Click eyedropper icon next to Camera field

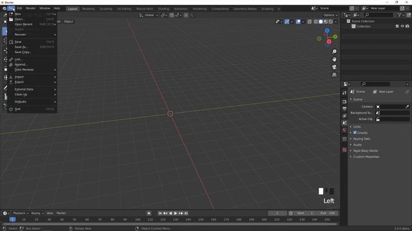pos(407,107)
